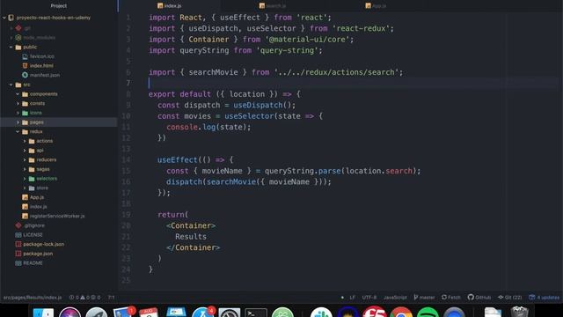The height and width of the screenshot is (317, 563).
Task: Expand the node_modules folder
Action: 11,37
